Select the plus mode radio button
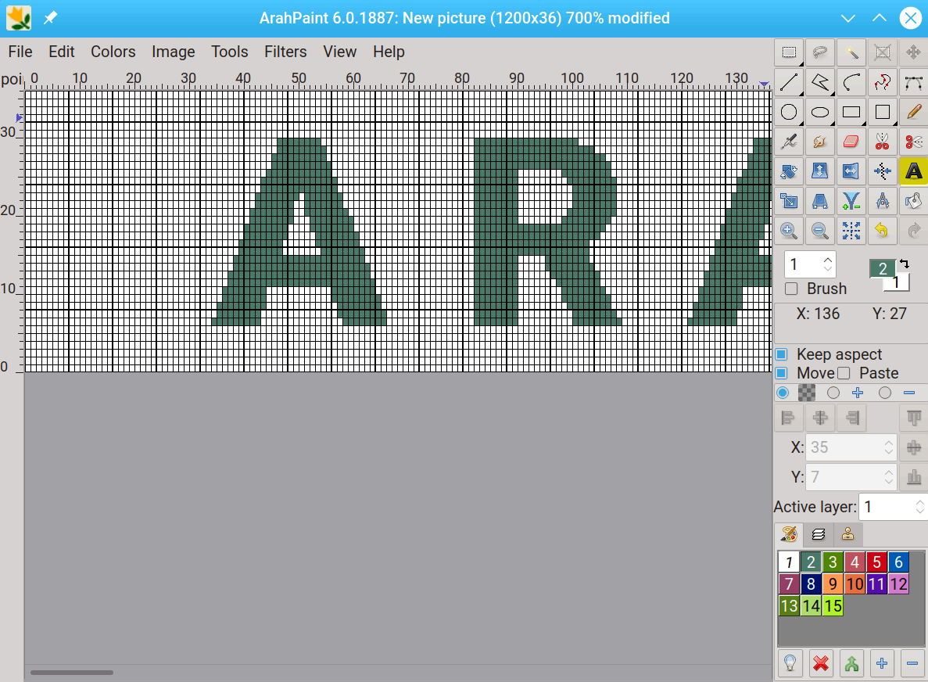Screen dimensions: 928x682 [833, 393]
